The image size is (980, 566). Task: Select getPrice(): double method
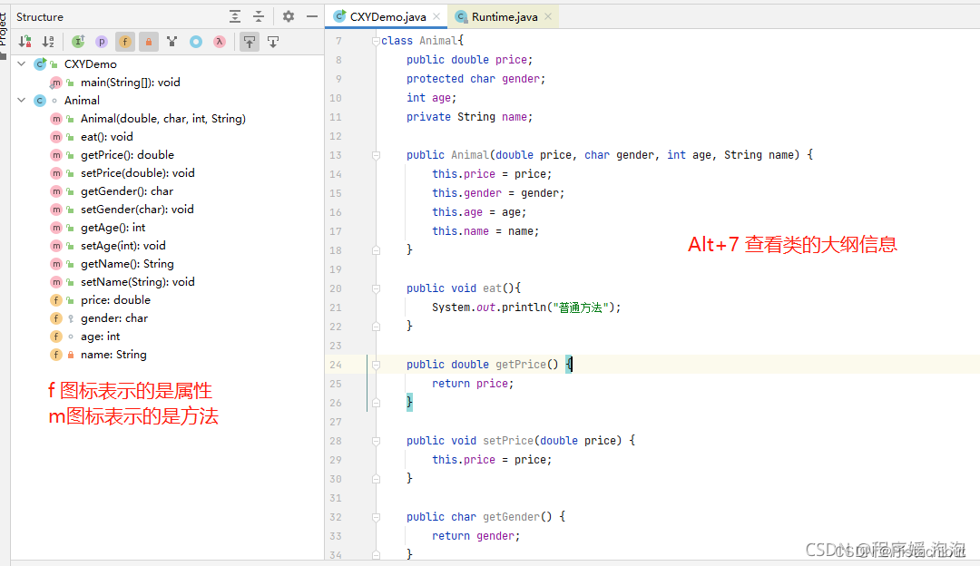[128, 154]
